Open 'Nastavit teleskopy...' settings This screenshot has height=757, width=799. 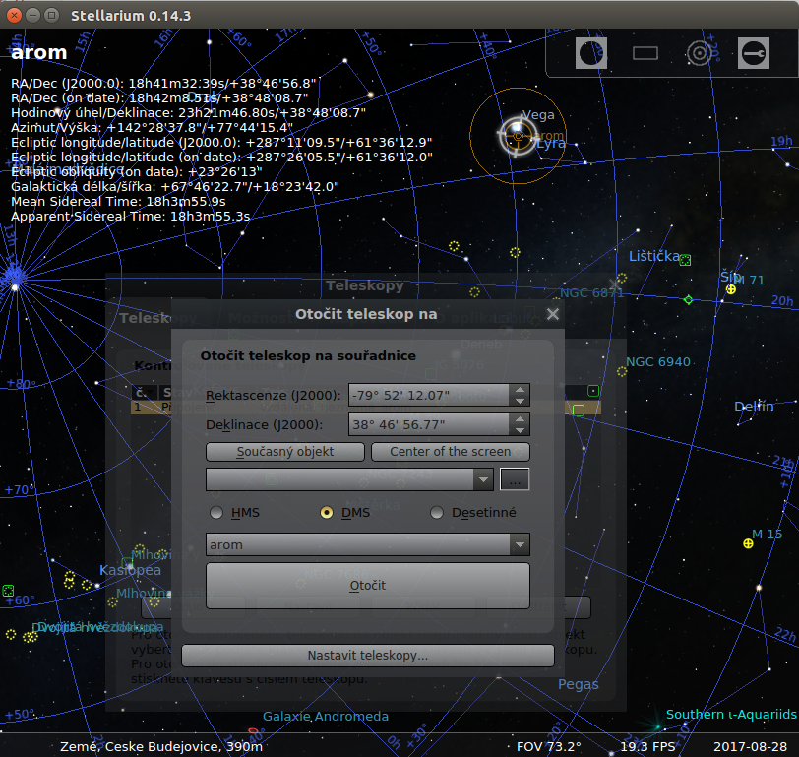[x=367, y=655]
